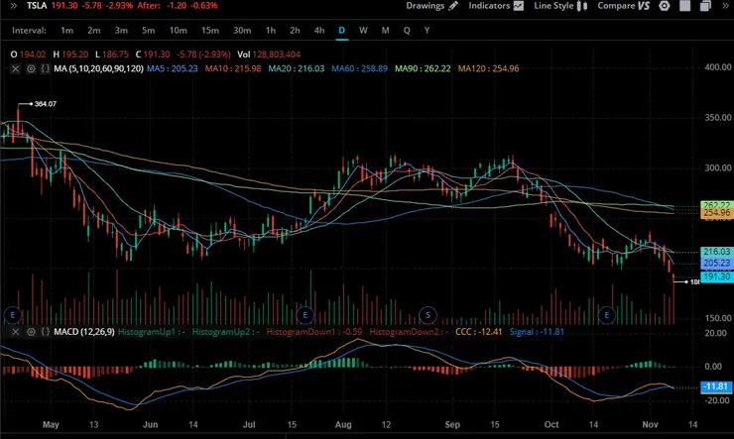Click the MA10 : 215.98 value
This screenshot has height=439, width=734.
pos(233,68)
